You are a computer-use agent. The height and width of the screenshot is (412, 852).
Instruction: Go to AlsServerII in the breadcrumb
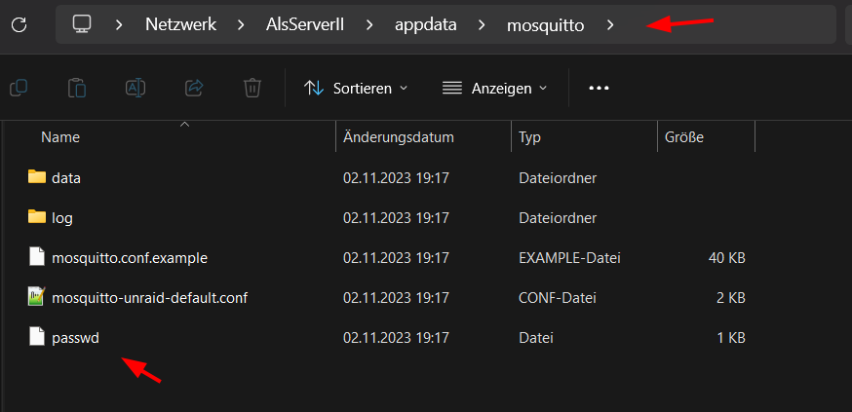pyautogui.click(x=305, y=25)
